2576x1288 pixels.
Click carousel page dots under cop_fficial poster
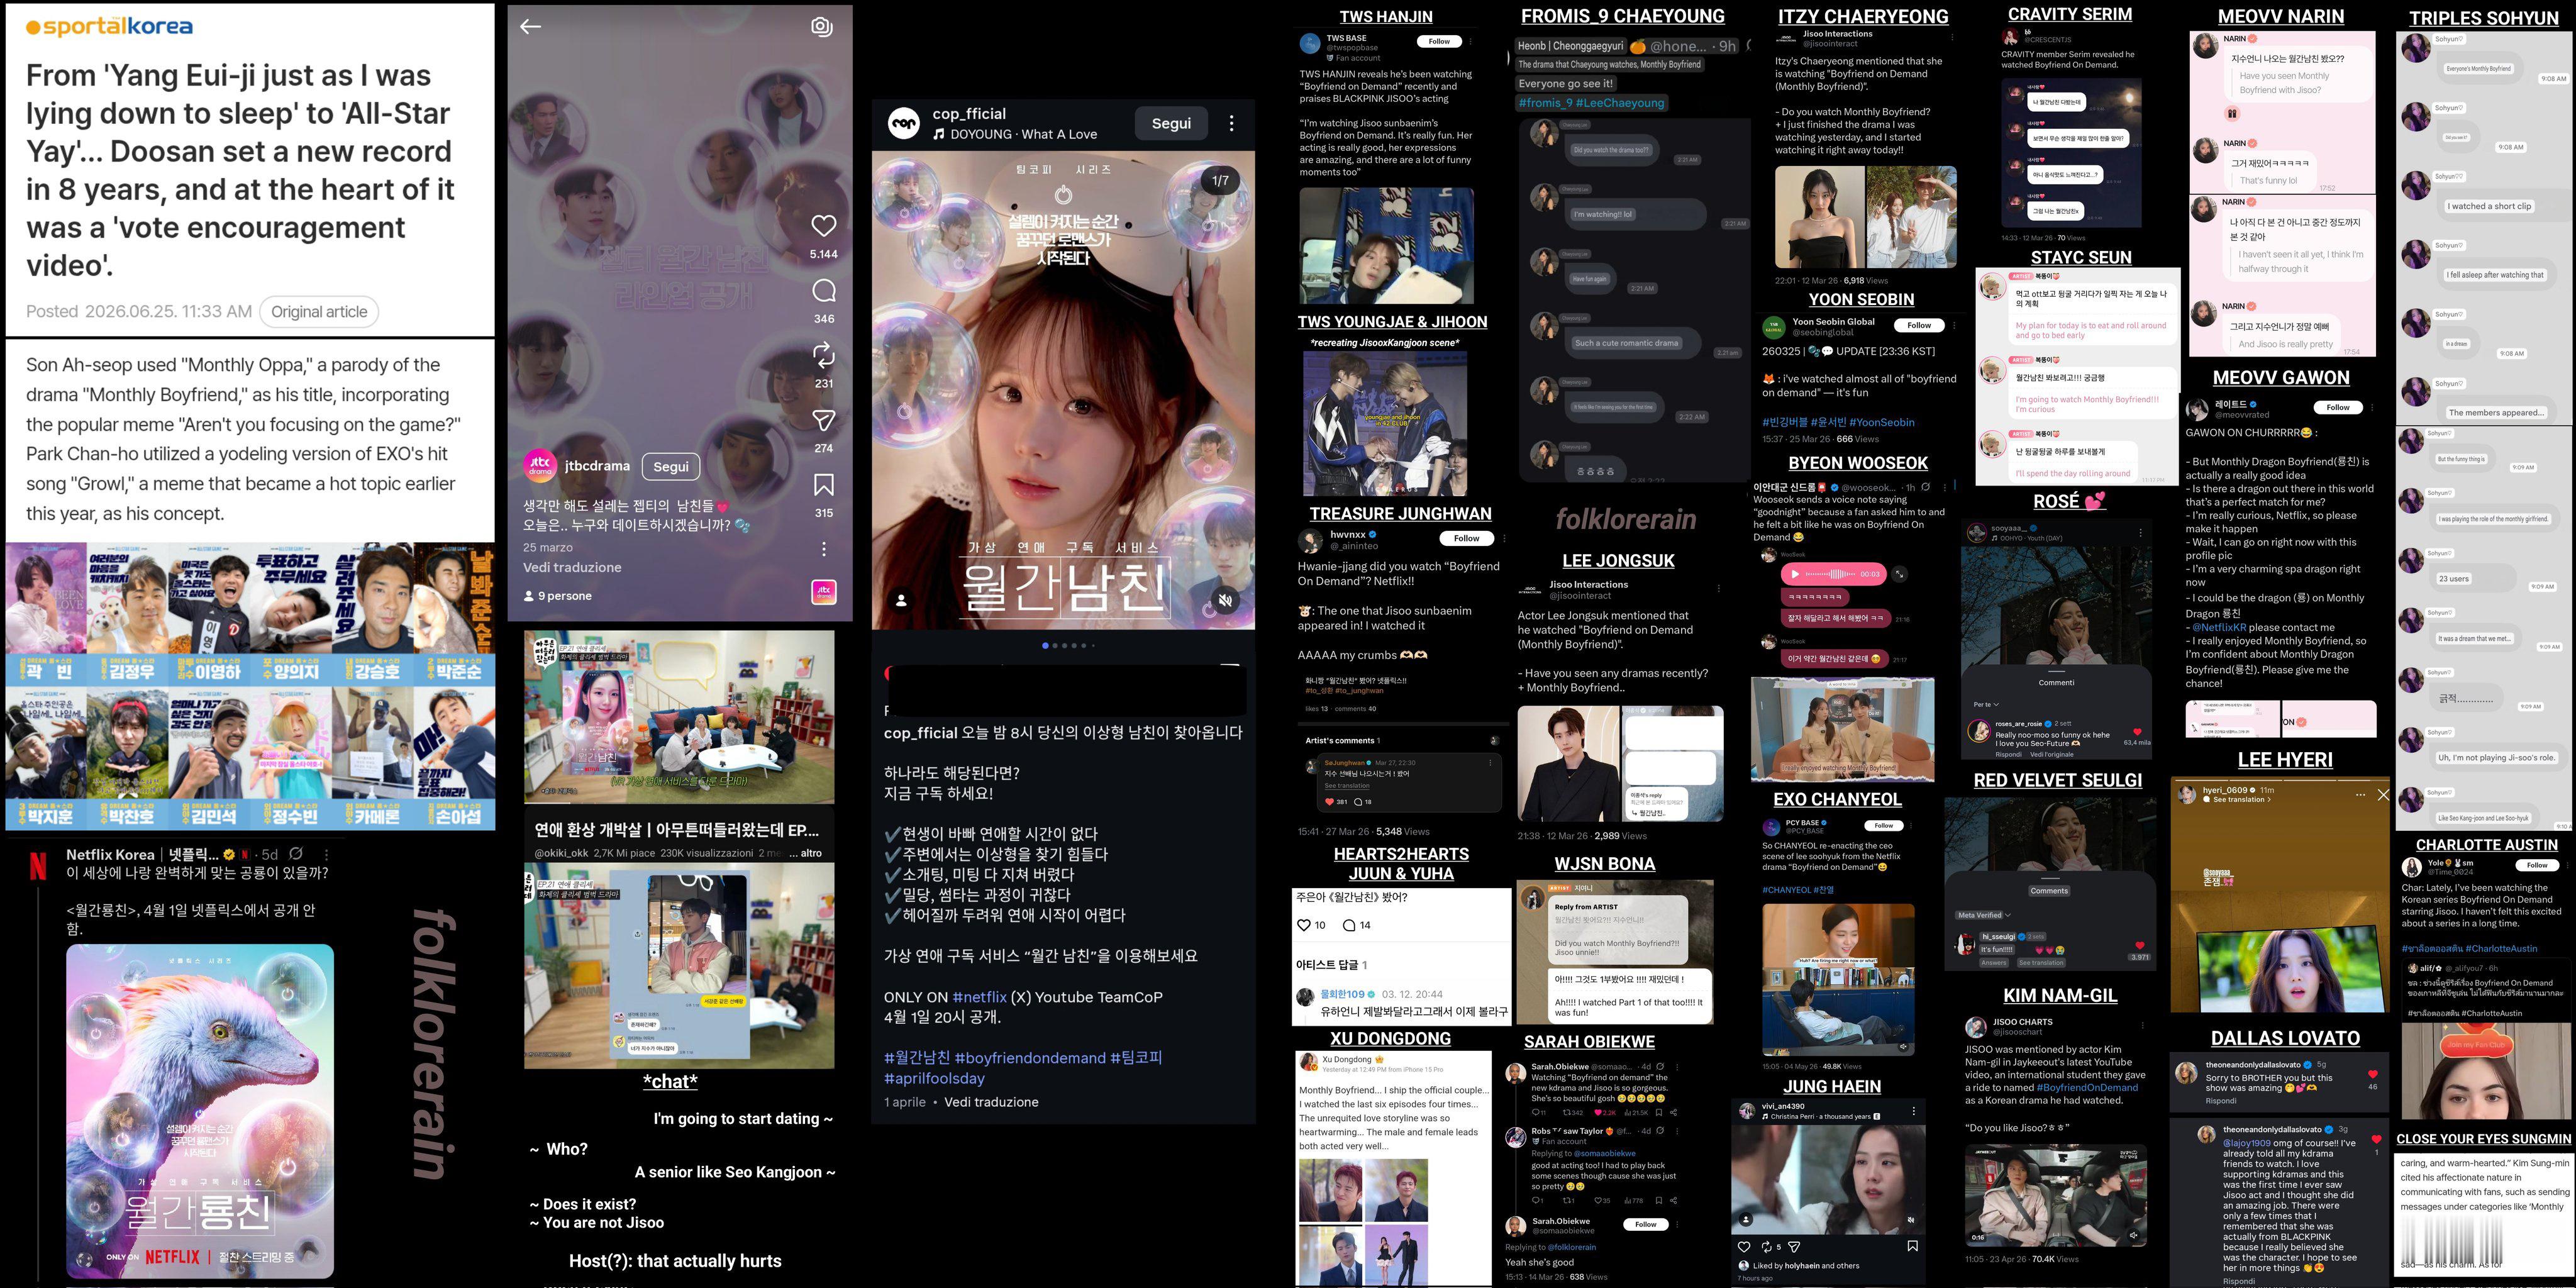(1068, 646)
